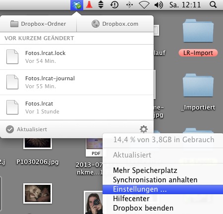Screen dimensions: 223x214
Task: Open the Dropbox-Ordner folder button
Action: coord(38,24)
